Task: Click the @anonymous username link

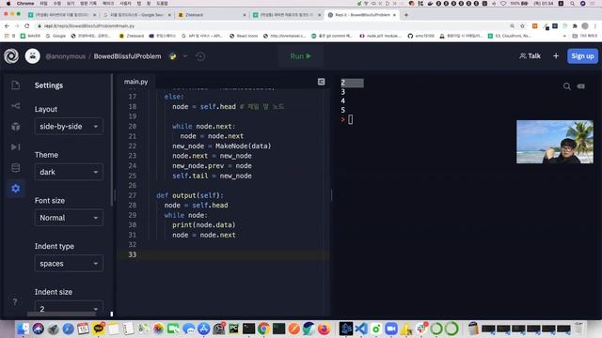Action: tap(65, 56)
